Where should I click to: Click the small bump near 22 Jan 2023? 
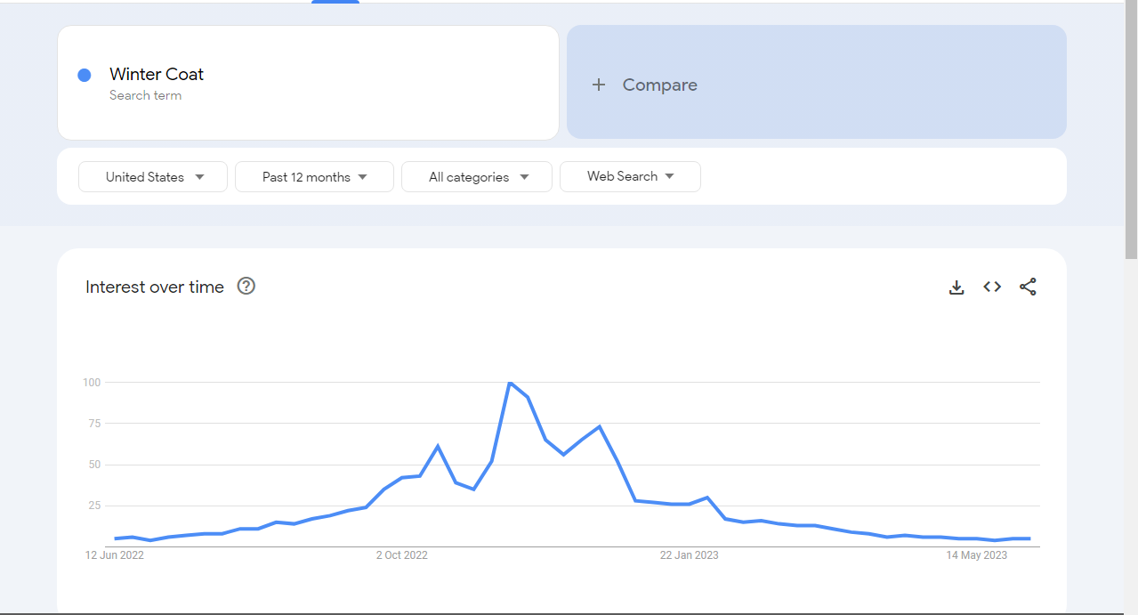click(x=706, y=498)
